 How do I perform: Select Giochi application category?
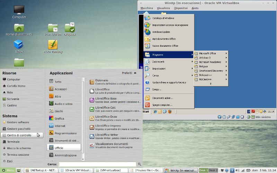click(x=64, y=111)
